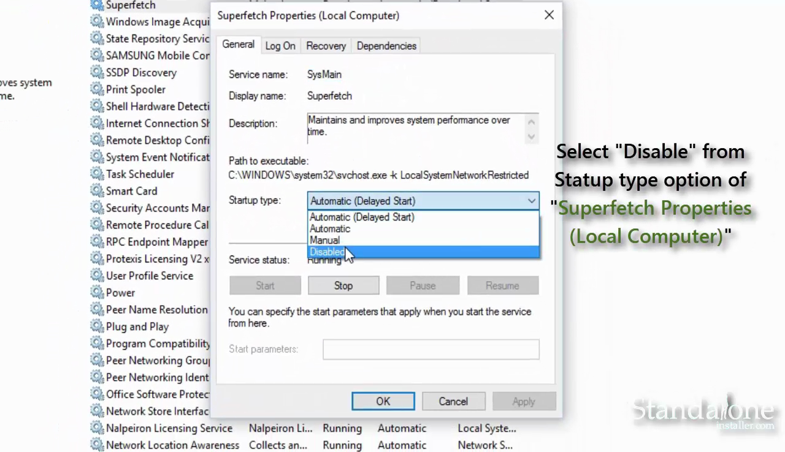Choose Automatic startup option in list
Viewport: 785px width, 452px height.
click(x=423, y=228)
